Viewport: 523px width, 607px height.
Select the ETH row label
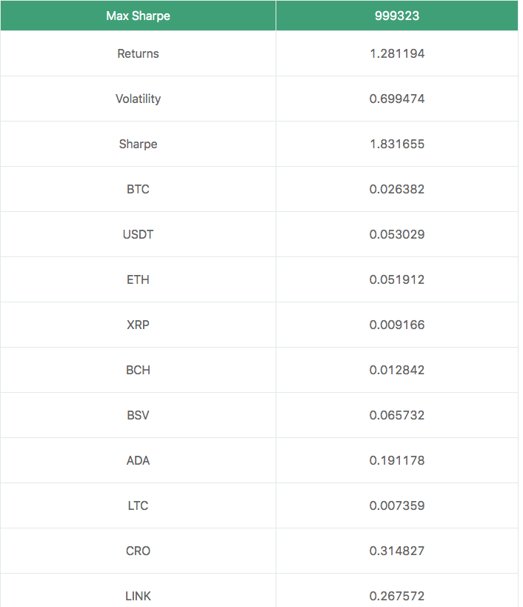point(138,279)
